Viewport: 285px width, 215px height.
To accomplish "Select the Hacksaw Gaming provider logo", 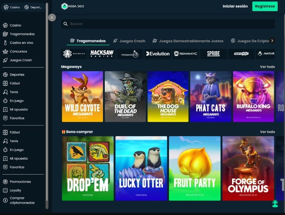I will 102,54.
